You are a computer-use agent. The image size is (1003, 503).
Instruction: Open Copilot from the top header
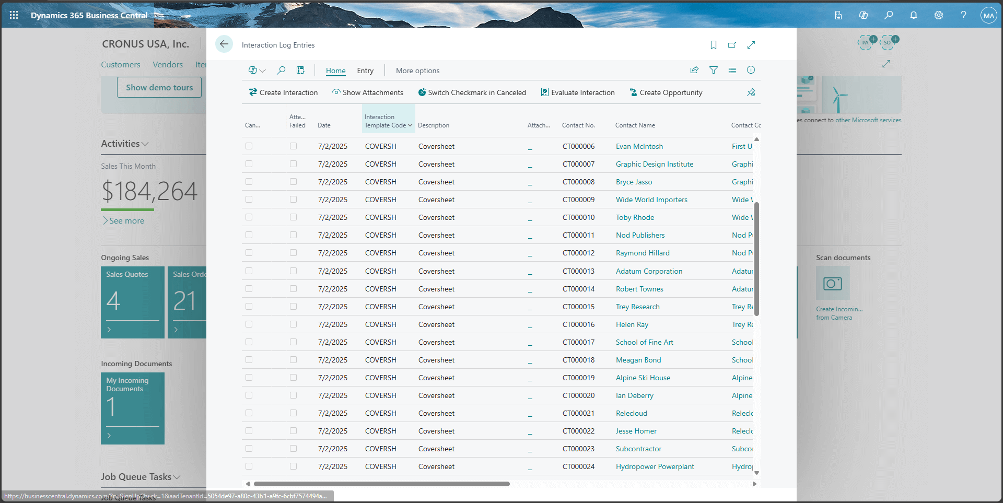click(863, 15)
